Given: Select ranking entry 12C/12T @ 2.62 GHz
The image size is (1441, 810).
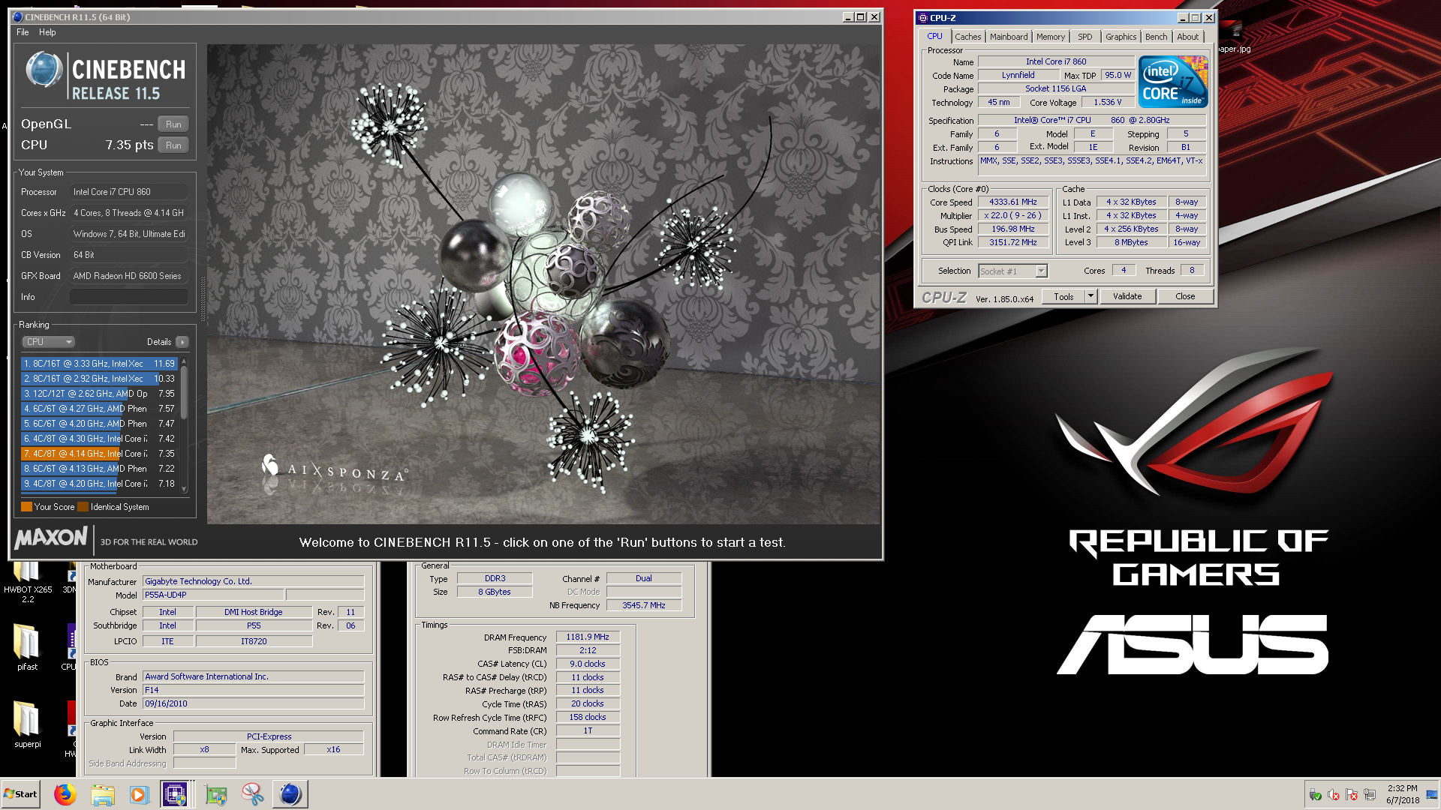Looking at the screenshot, I should coord(99,394).
